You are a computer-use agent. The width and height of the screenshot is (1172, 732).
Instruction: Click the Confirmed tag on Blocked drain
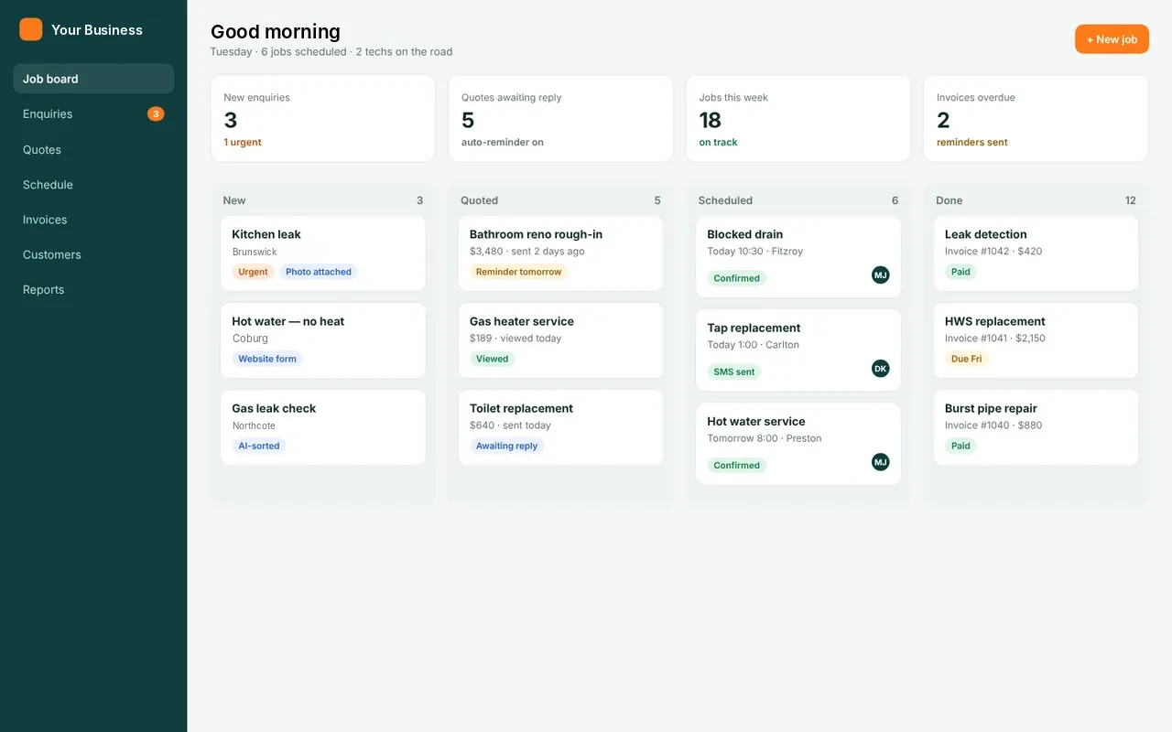coord(737,278)
